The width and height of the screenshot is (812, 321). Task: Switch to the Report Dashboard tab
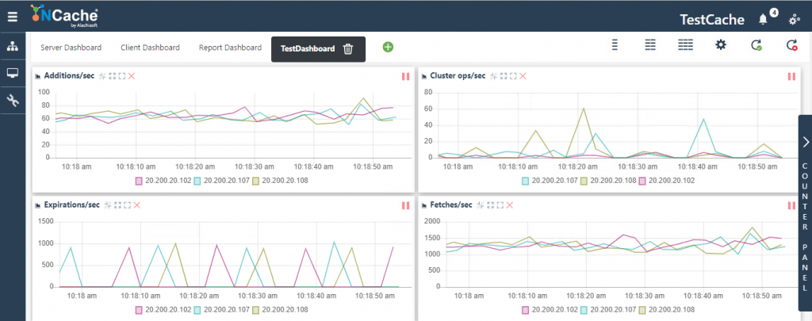point(230,48)
